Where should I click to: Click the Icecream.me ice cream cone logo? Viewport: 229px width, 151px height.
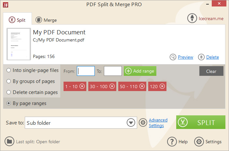pos(192,18)
